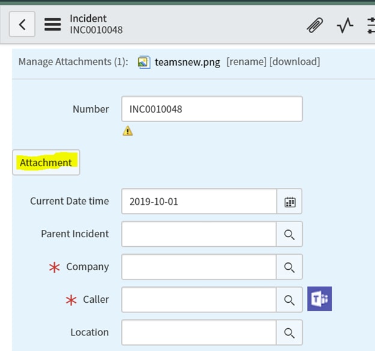Download the teamsnew.png attachment
This screenshot has height=351, width=375.
click(294, 62)
